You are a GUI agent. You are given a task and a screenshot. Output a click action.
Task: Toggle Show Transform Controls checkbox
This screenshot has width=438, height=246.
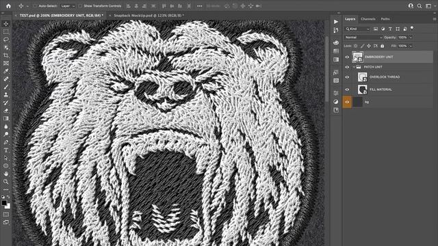tap(80, 6)
